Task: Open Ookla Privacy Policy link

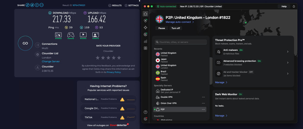Action: point(114,72)
